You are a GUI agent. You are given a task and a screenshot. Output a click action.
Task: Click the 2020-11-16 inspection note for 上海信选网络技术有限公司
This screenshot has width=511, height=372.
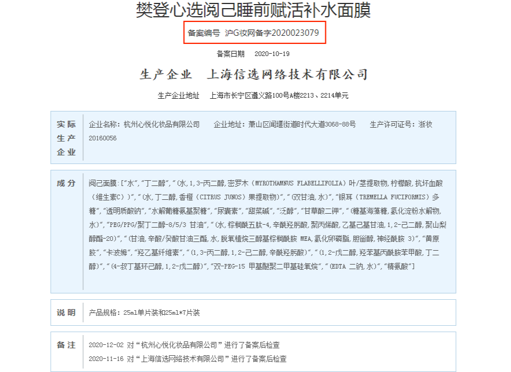pos(187,359)
